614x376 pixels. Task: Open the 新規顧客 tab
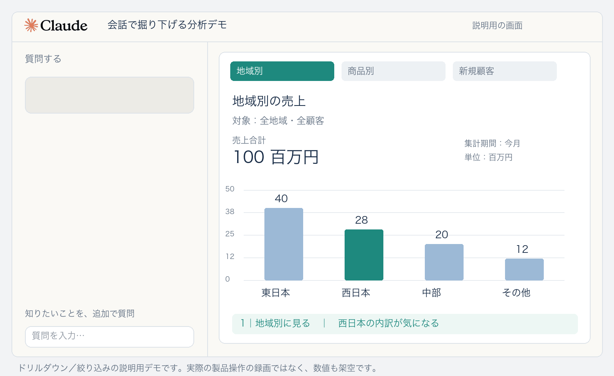pos(505,71)
